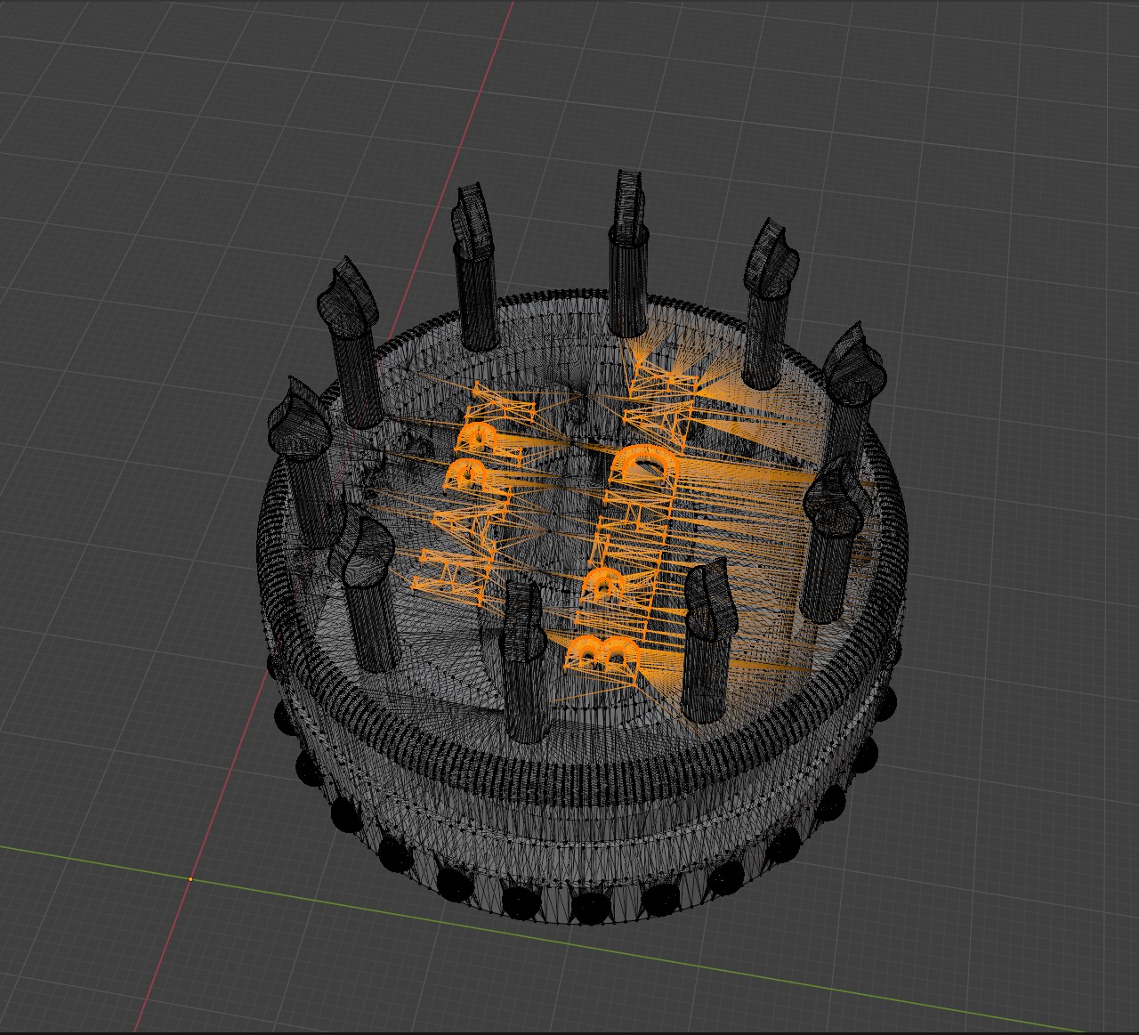This screenshot has height=1035, width=1139.
Task: Click the letter B in the orange BIRTHDAY text
Action: [602, 653]
